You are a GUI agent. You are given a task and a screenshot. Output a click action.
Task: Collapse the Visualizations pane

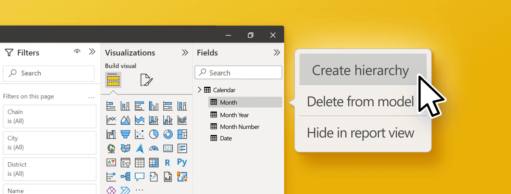pos(185,53)
